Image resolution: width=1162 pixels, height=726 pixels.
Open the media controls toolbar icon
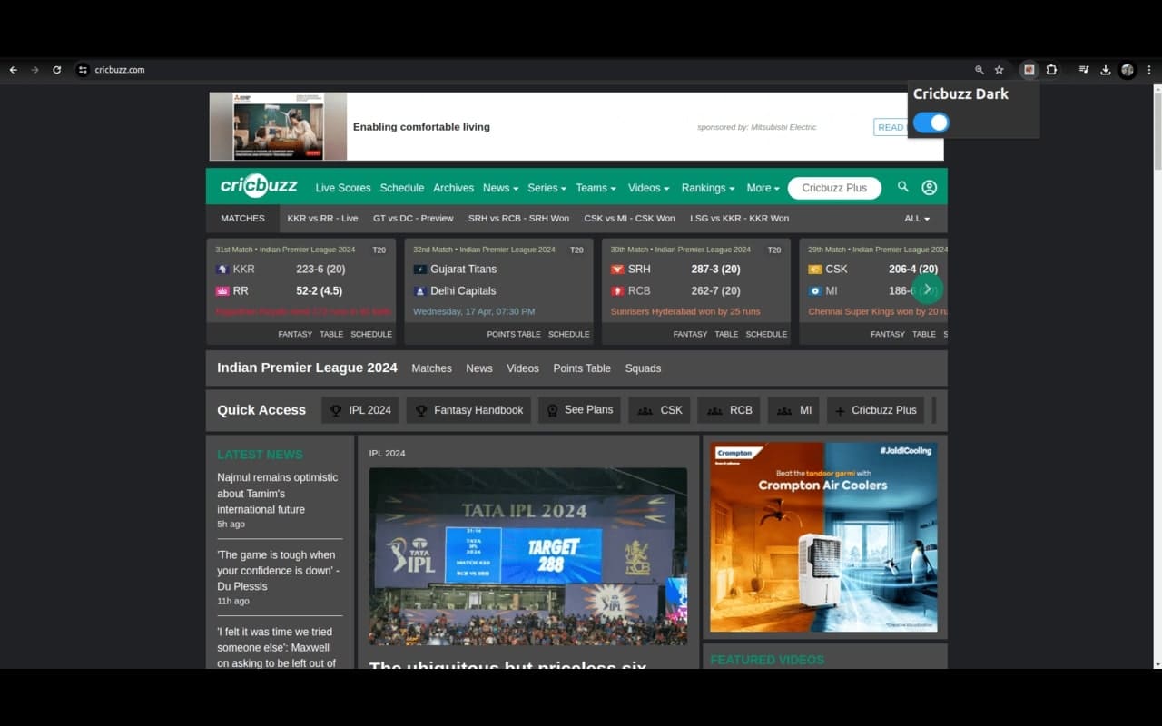pyautogui.click(x=1083, y=70)
